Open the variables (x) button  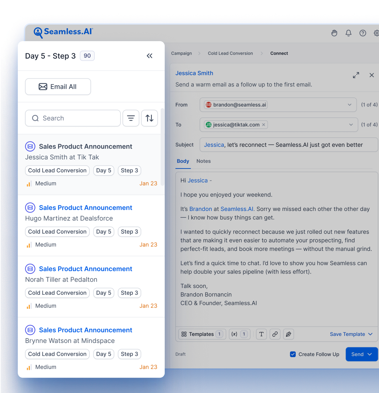239,334
